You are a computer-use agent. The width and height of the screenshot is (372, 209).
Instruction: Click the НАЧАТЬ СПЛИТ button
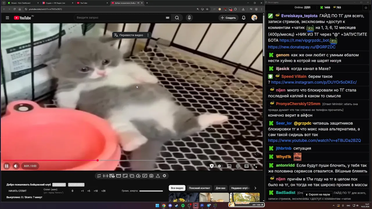point(17,191)
